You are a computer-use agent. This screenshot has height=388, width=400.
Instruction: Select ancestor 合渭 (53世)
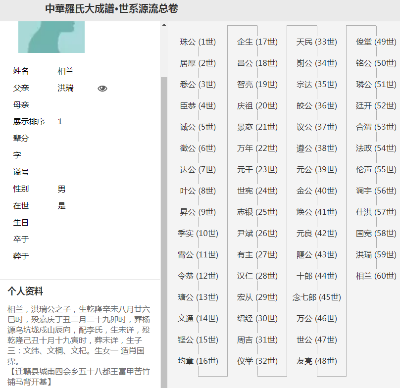click(376, 127)
